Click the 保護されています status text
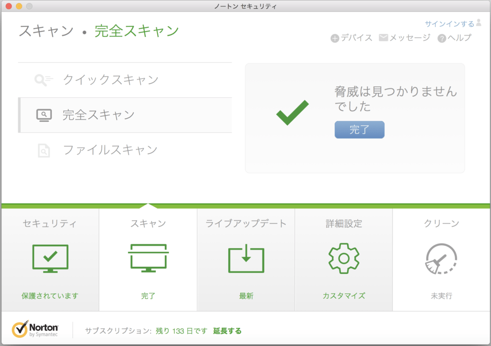This screenshot has width=491, height=346. tap(50, 296)
